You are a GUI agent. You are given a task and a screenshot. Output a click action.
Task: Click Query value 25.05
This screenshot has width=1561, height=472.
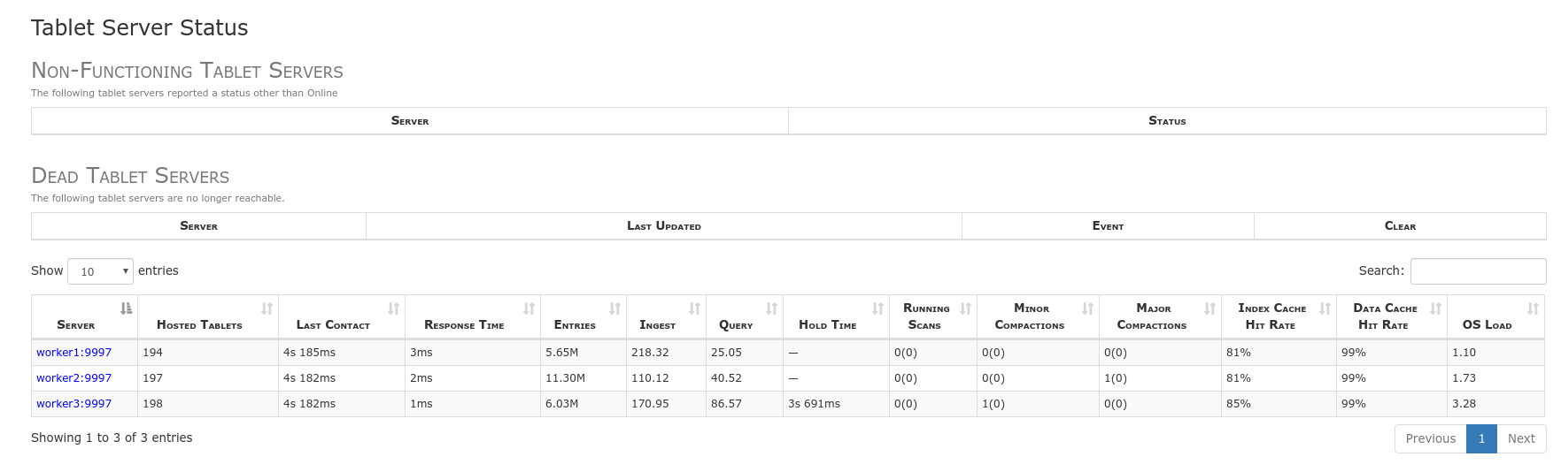click(x=726, y=353)
